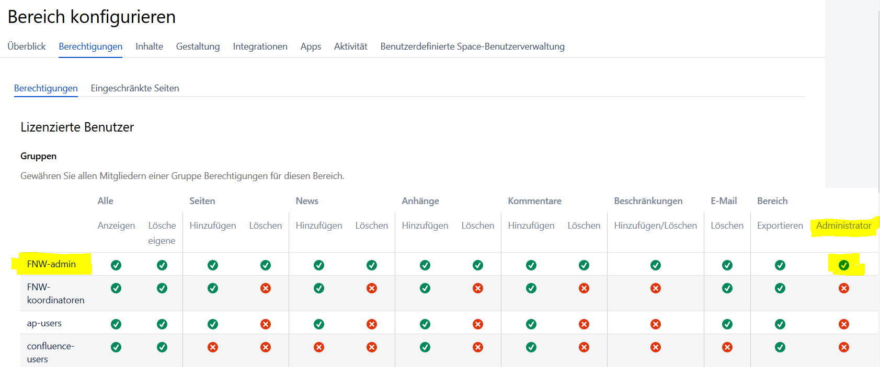880x367 pixels.
Task: Open the Gestaltung tab
Action: [198, 46]
